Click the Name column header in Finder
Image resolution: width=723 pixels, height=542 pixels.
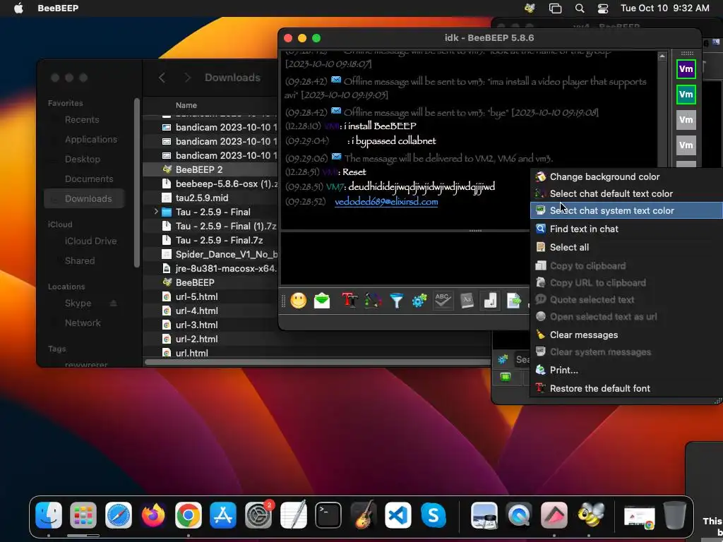click(x=186, y=105)
